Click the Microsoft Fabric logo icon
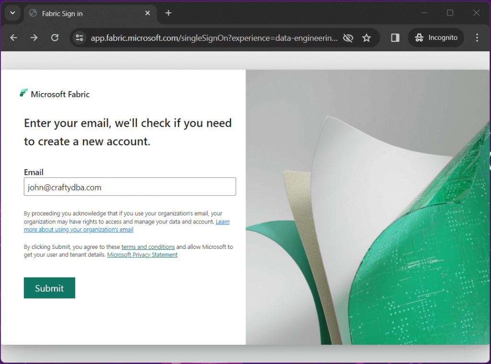This screenshot has width=491, height=364. coord(24,93)
